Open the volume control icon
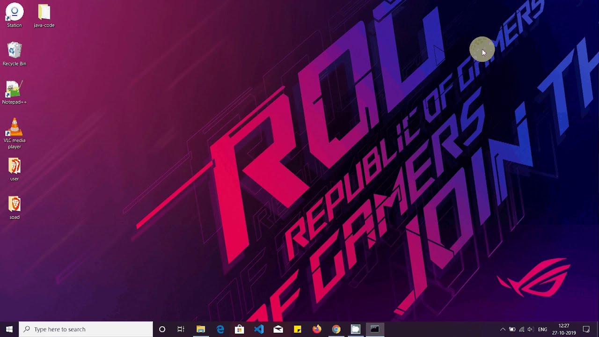Image resolution: width=599 pixels, height=337 pixels. pyautogui.click(x=530, y=329)
